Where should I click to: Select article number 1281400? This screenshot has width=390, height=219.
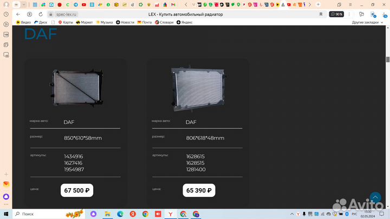[196, 169]
